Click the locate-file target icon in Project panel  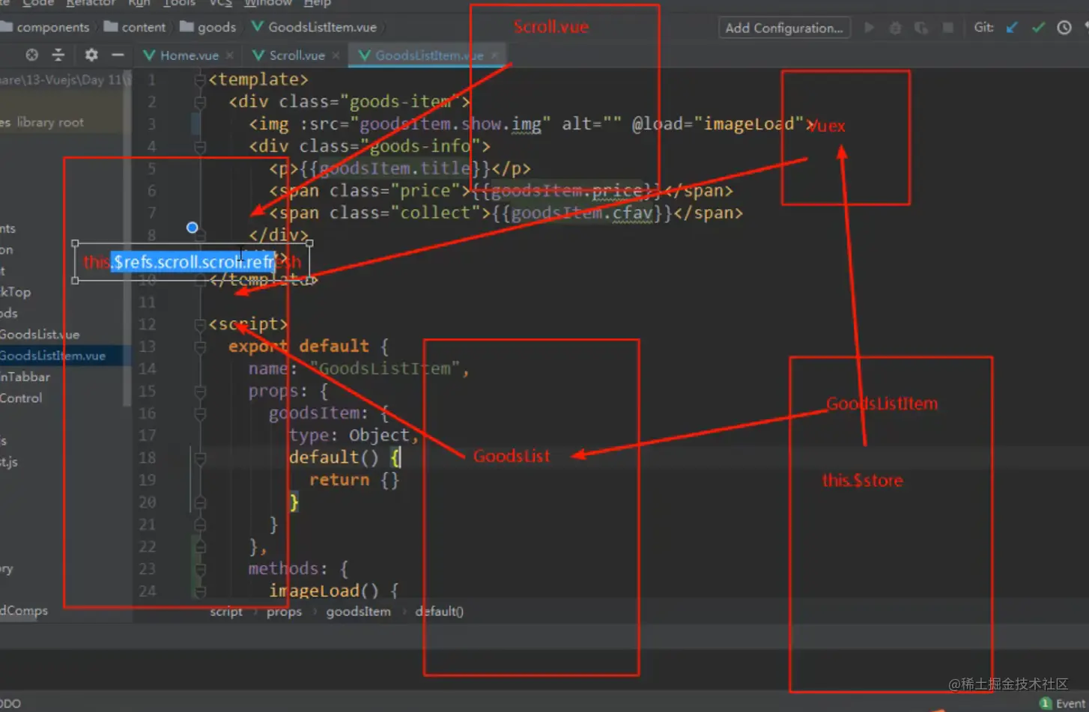pyautogui.click(x=31, y=55)
